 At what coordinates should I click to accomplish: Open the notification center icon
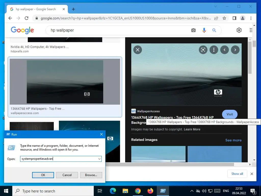pyautogui.click(x=253, y=191)
